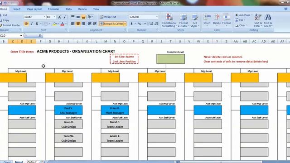Open Find & Select binoculars menu
Image resolution: width=290 pixels, height=163 pixels.
[268, 20]
